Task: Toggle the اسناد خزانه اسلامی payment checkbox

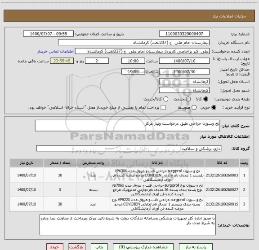Action: click(163, 108)
